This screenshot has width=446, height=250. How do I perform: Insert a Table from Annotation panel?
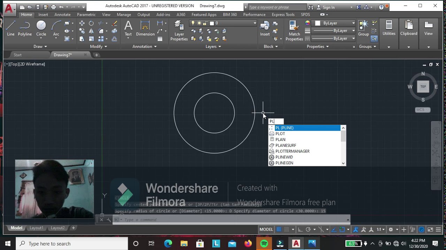[160, 39]
